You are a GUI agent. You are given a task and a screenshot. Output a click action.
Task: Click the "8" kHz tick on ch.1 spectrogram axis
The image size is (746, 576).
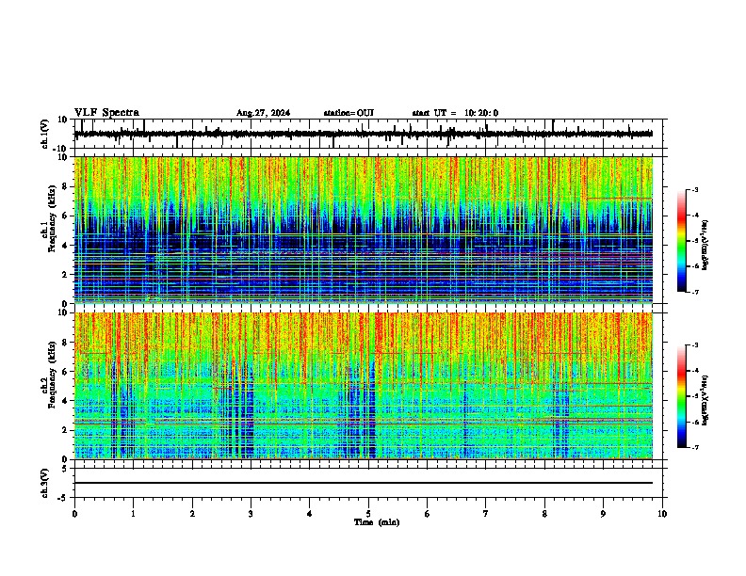[x=65, y=186]
